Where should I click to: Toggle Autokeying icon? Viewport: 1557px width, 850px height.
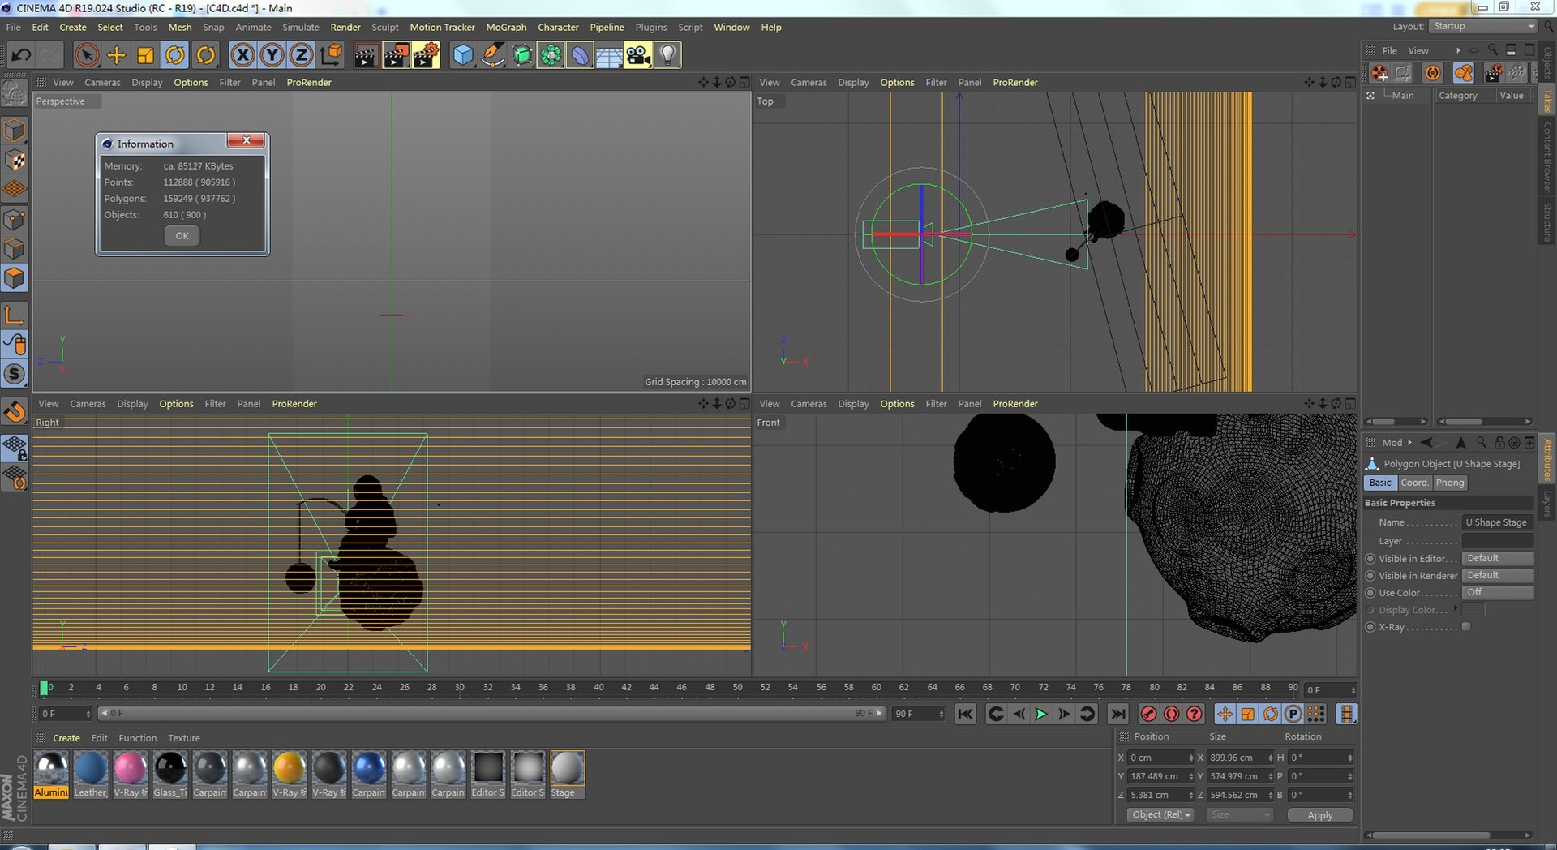click(1171, 714)
